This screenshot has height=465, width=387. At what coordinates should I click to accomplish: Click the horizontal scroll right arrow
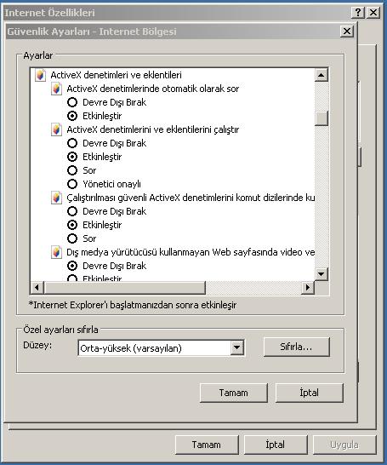[308, 287]
